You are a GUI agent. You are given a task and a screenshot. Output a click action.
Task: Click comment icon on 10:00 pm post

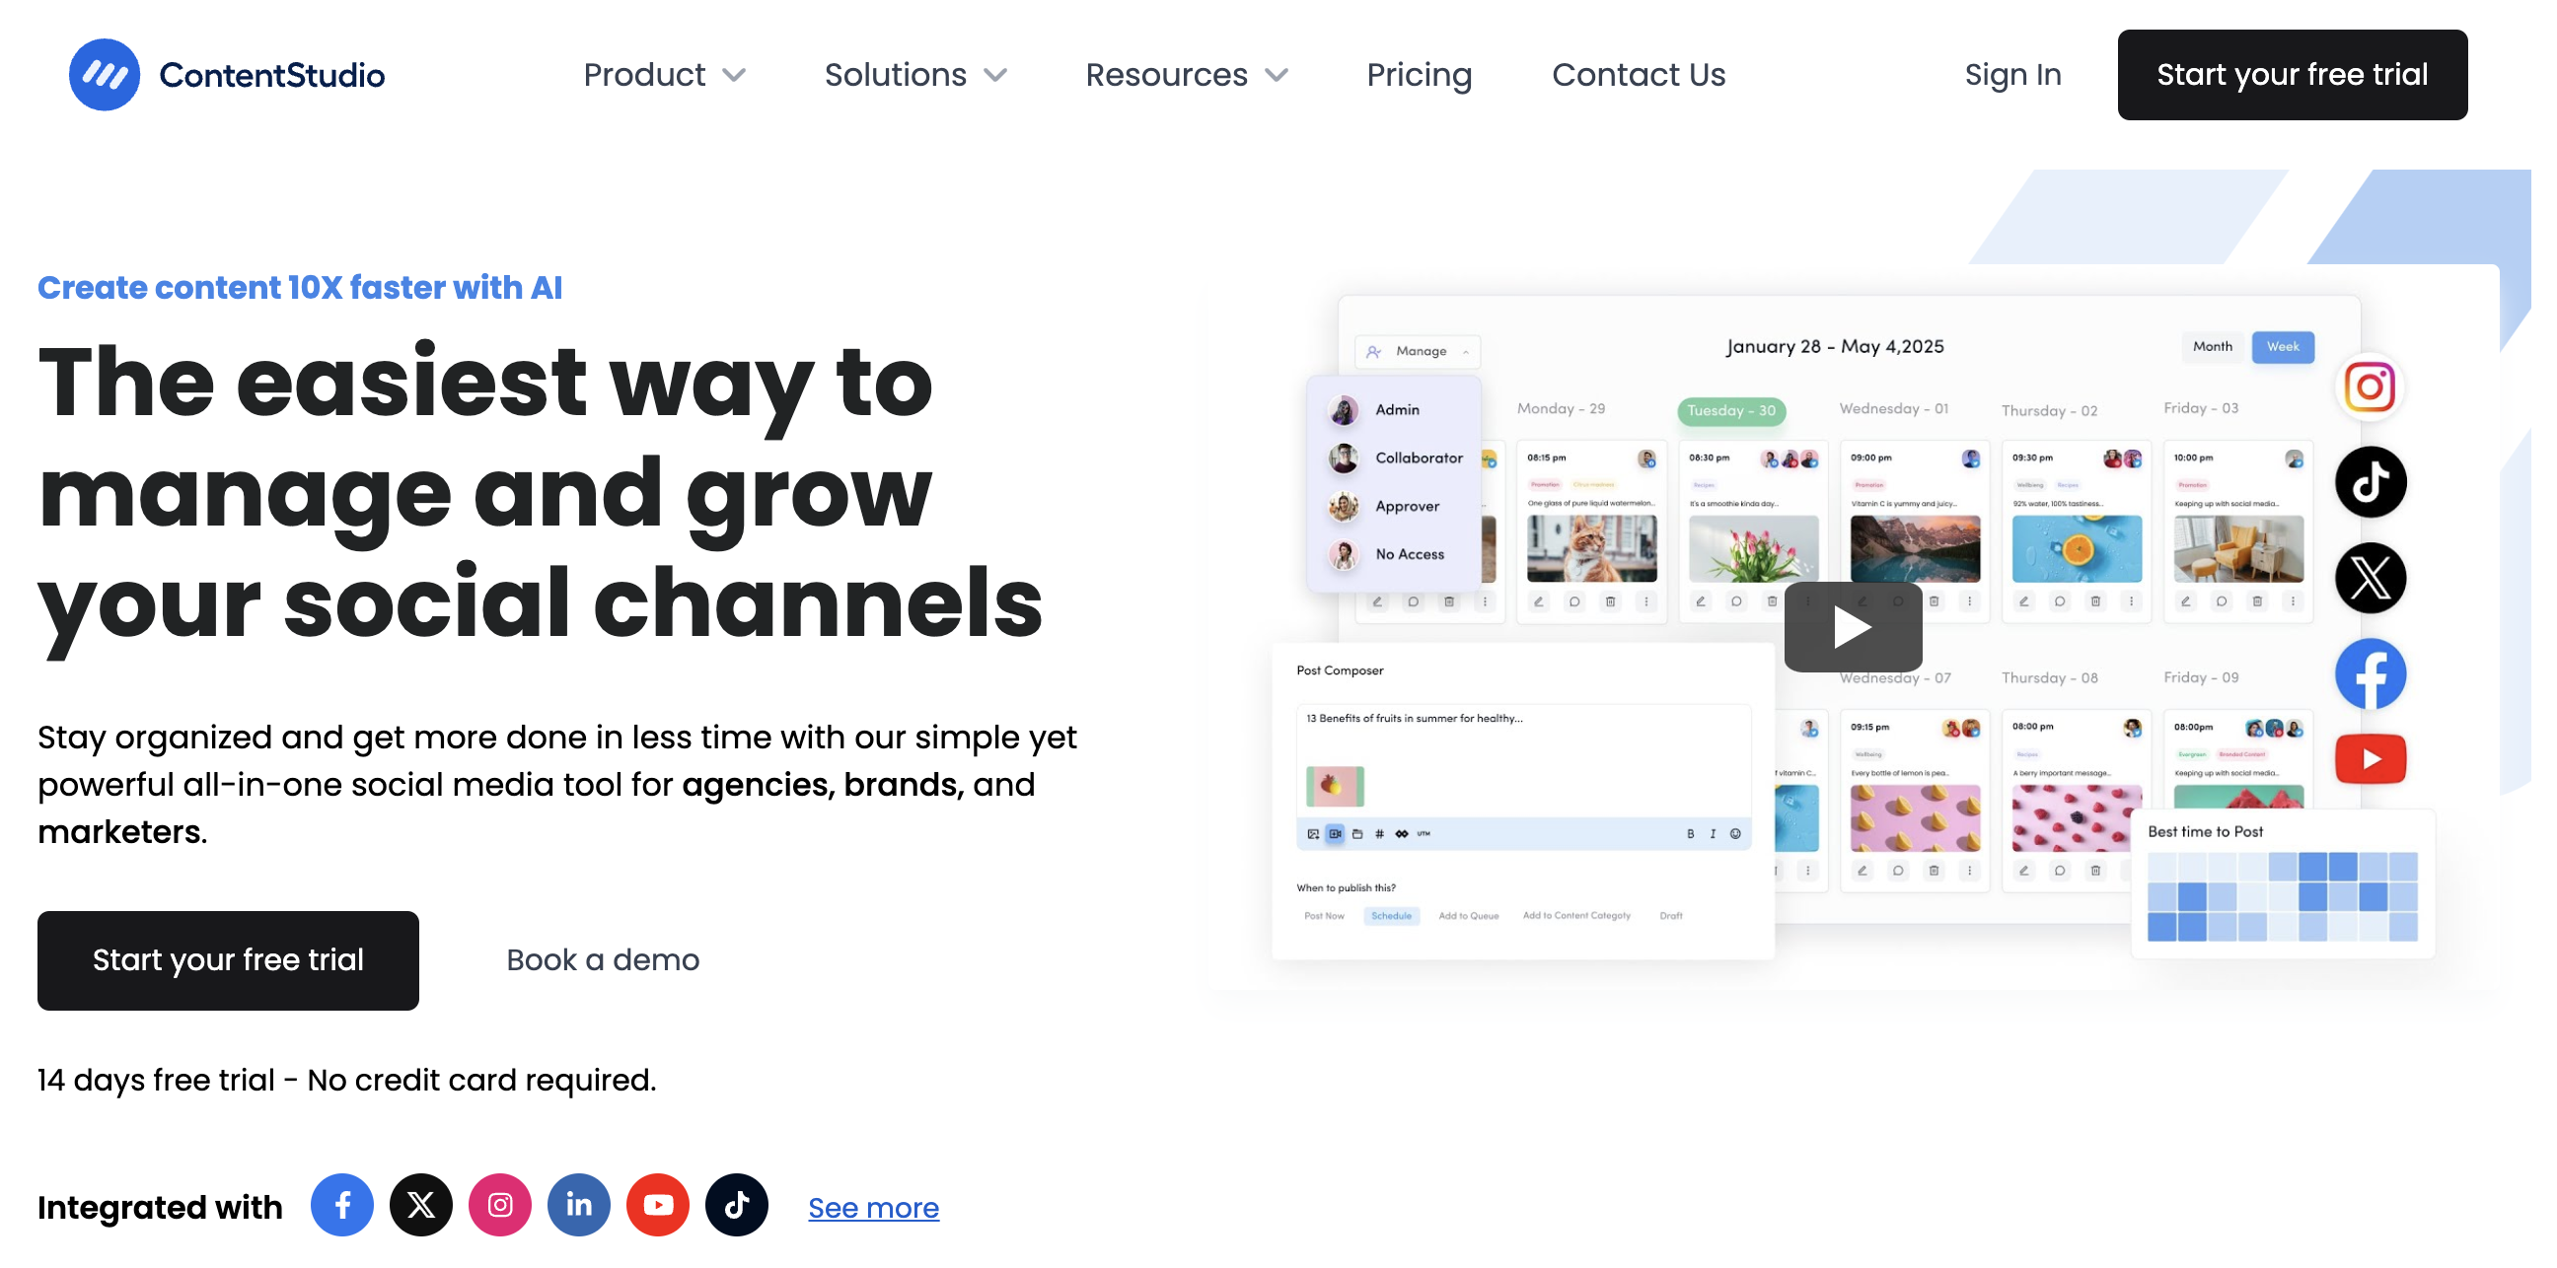pos(2222,601)
